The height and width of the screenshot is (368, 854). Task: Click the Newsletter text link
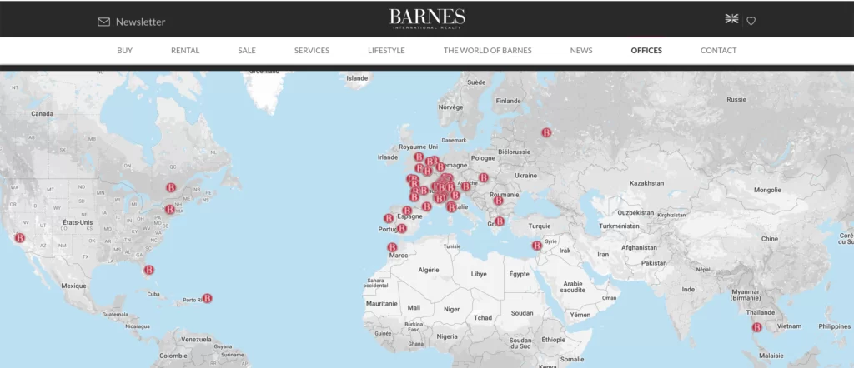point(140,22)
